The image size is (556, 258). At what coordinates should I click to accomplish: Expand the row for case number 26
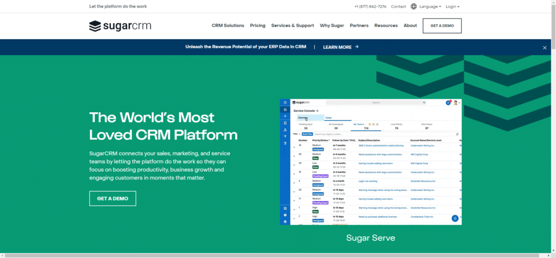coord(294,157)
